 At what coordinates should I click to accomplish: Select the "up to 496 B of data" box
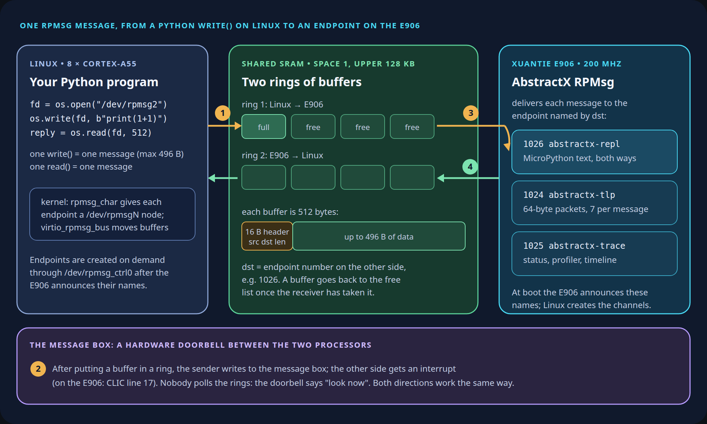pos(379,236)
